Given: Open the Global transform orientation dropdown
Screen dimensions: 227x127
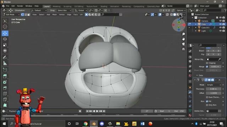Looking at the screenshot, I should (81, 10).
